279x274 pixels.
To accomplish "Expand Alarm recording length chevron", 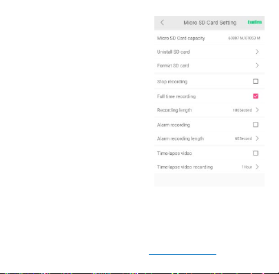I will [257, 138].
